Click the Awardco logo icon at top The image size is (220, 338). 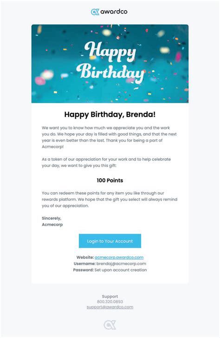click(x=95, y=12)
